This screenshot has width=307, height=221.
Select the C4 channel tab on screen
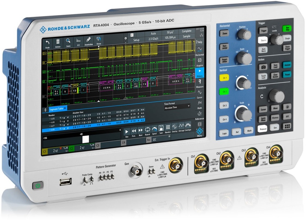tap(133, 142)
